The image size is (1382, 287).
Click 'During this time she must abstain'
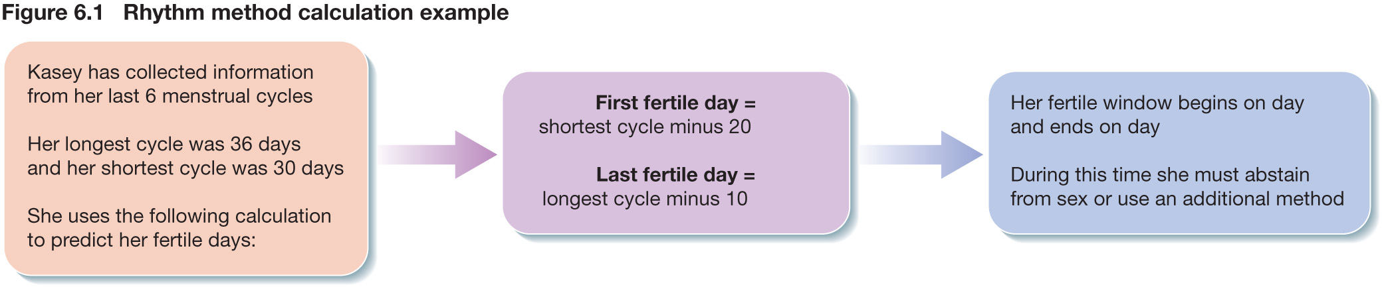pos(1160,175)
